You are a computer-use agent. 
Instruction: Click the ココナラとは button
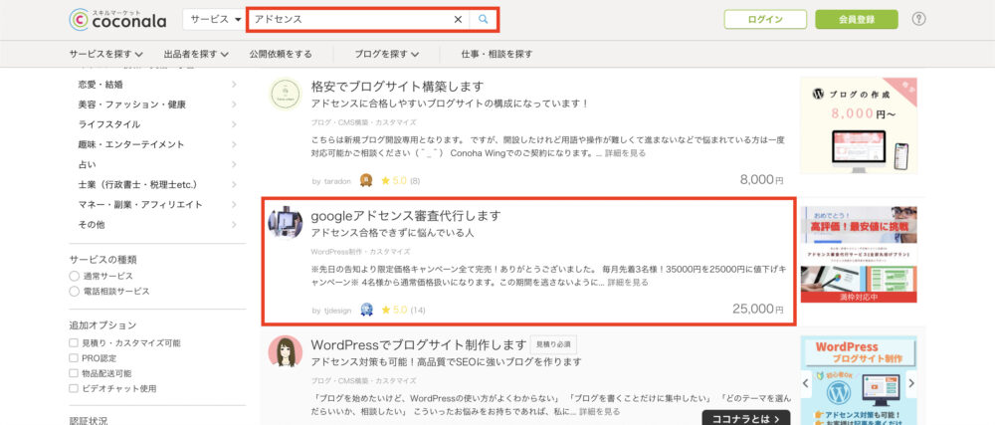746,418
